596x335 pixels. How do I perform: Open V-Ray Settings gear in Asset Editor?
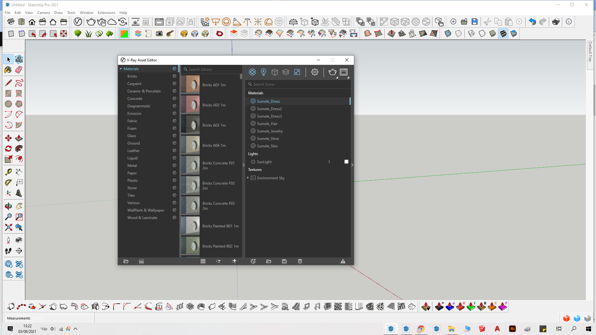click(314, 72)
